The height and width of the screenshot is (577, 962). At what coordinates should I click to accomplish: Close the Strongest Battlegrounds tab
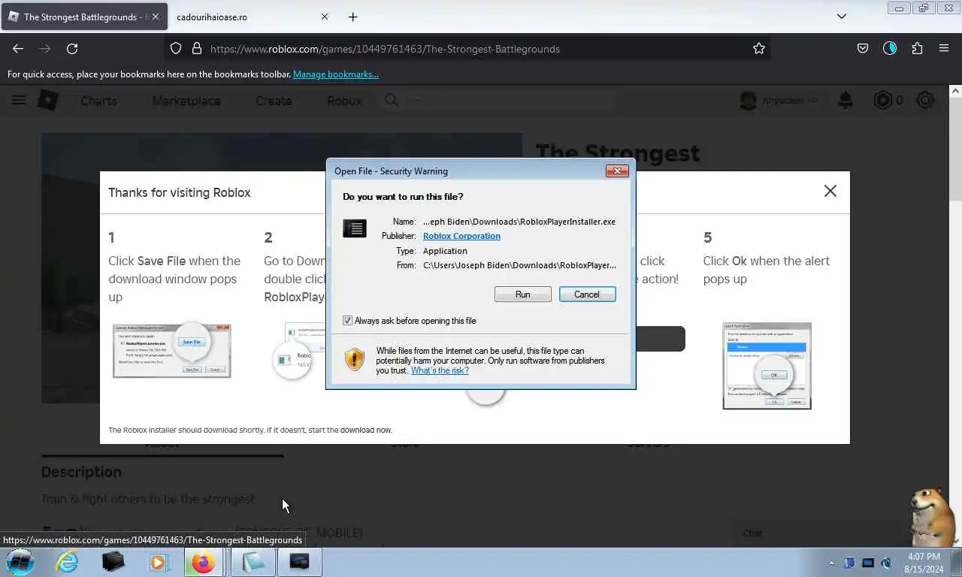point(156,17)
